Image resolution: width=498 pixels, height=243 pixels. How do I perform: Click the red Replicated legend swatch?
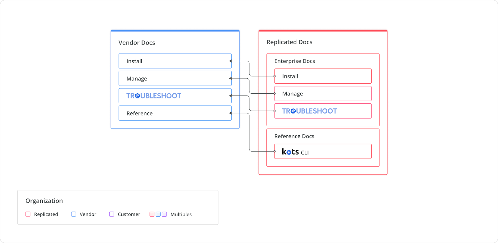tap(28, 214)
